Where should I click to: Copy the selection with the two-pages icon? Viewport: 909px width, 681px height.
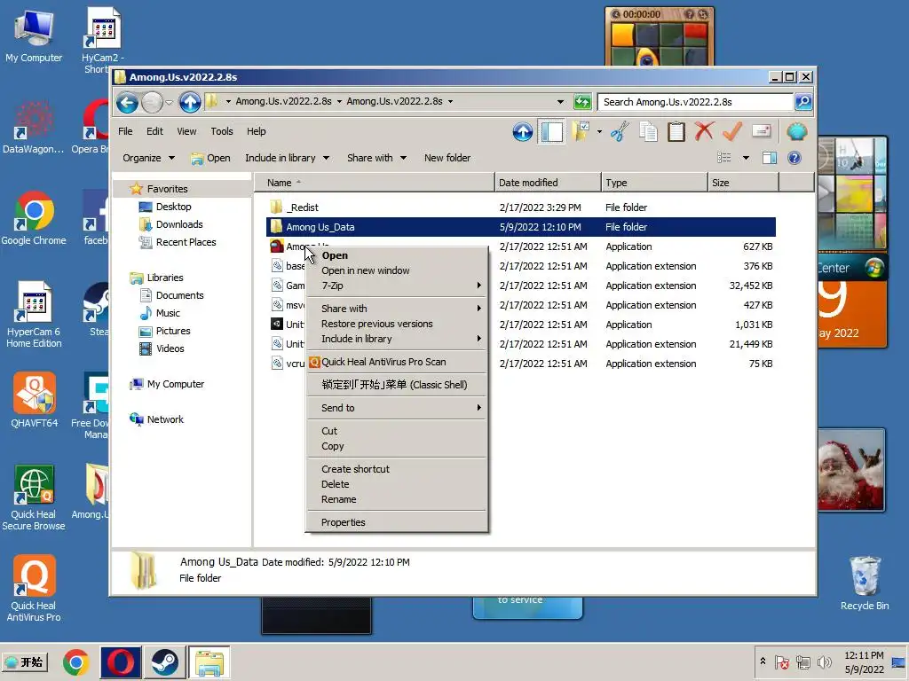[x=647, y=131]
